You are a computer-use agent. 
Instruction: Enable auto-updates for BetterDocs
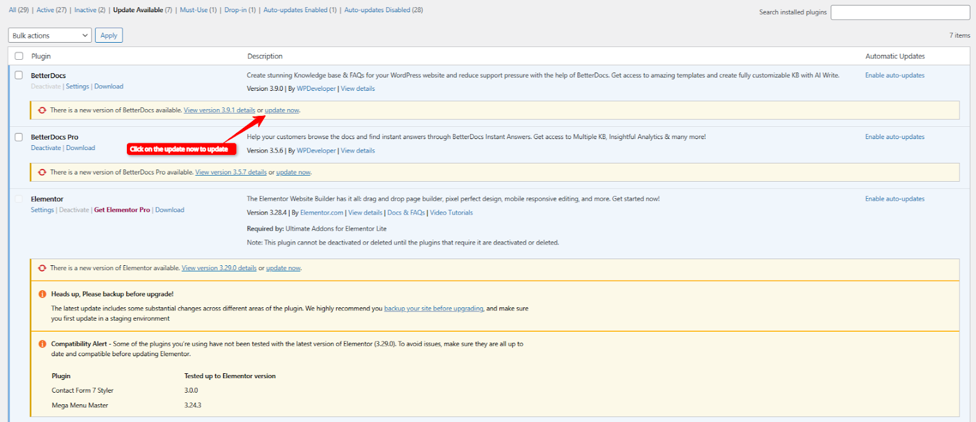pos(895,76)
